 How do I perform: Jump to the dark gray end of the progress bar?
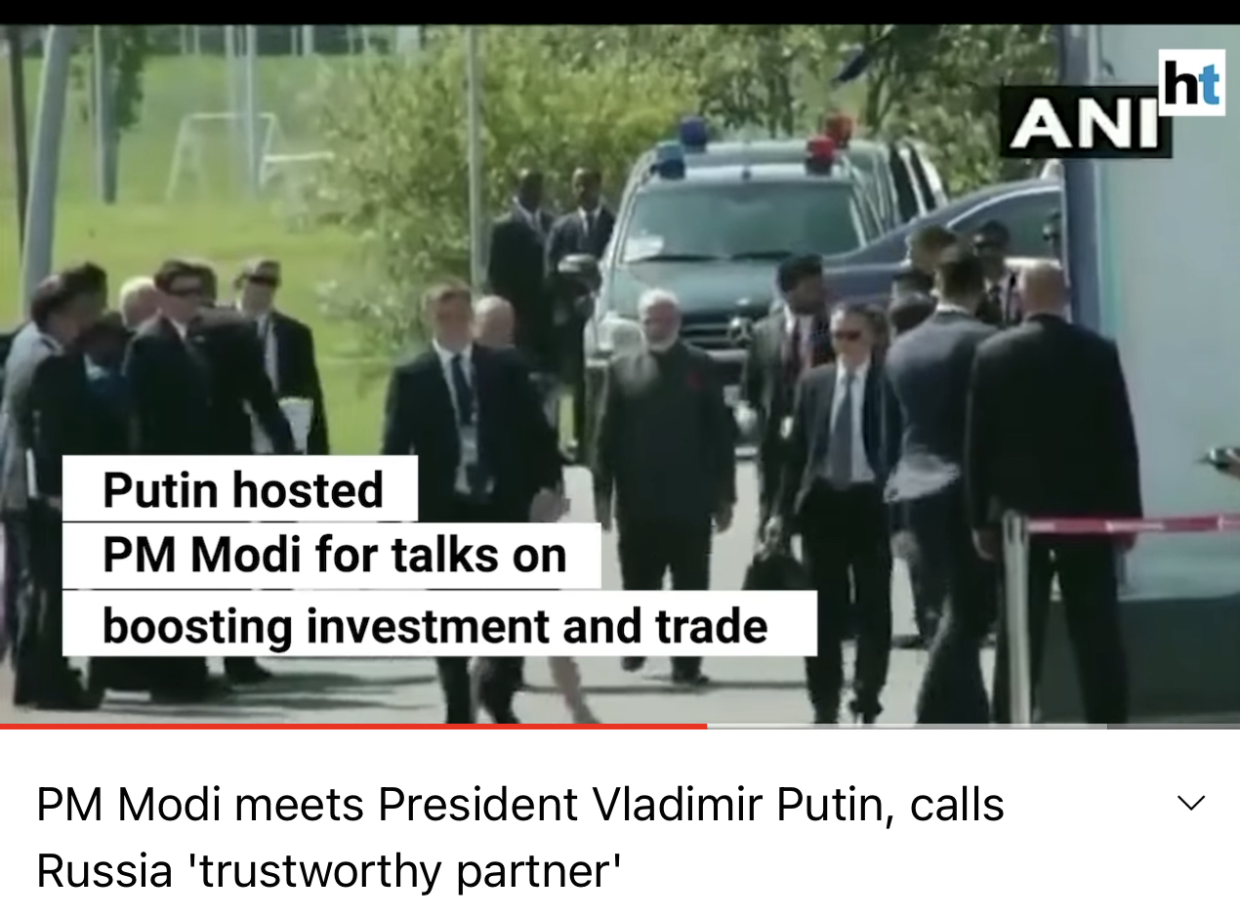click(x=1173, y=726)
